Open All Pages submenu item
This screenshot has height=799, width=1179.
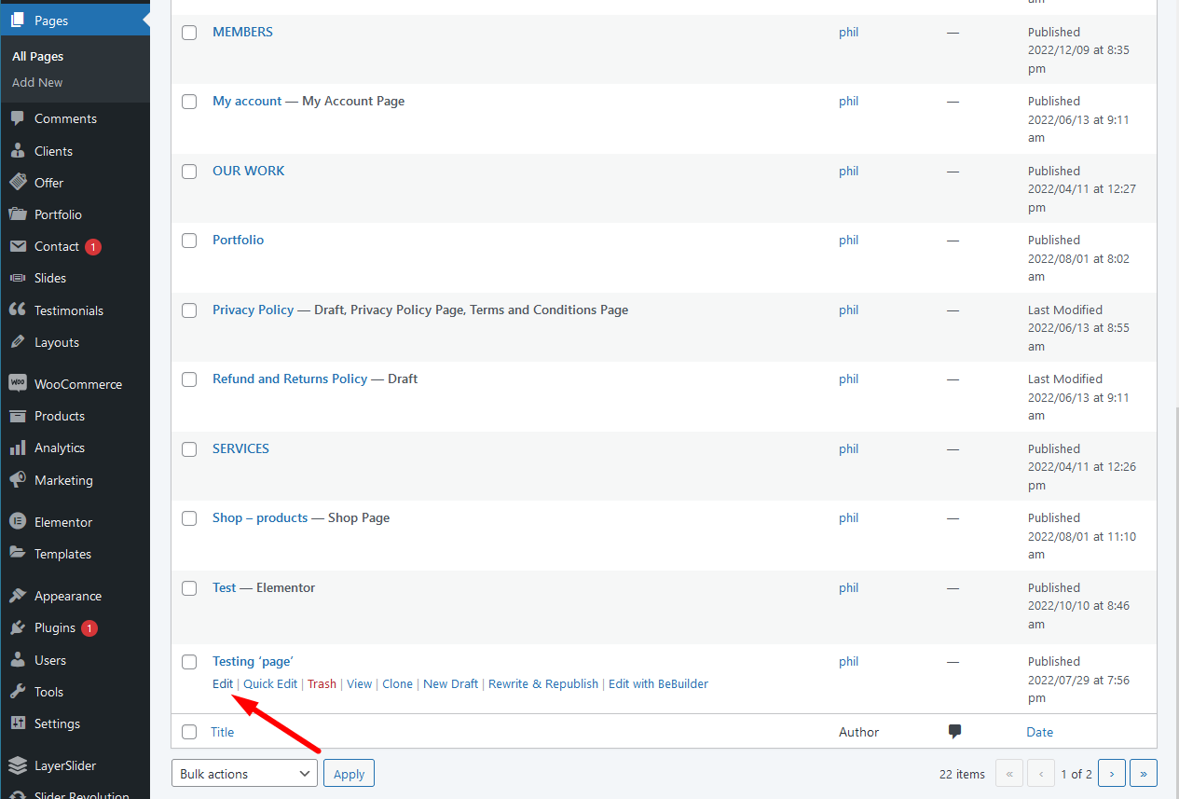tap(37, 56)
